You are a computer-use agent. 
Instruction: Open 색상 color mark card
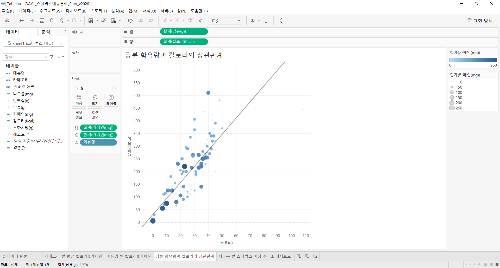pyautogui.click(x=79, y=100)
